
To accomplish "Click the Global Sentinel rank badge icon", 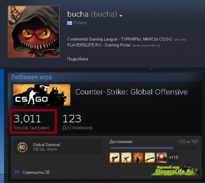I will coord(22,147).
